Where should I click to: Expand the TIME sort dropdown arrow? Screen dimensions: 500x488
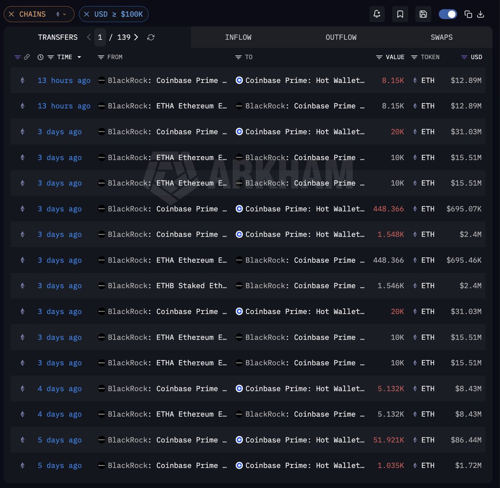[x=79, y=57]
